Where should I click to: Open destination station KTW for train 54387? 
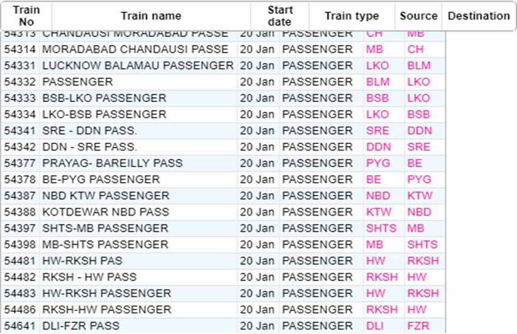click(x=420, y=196)
